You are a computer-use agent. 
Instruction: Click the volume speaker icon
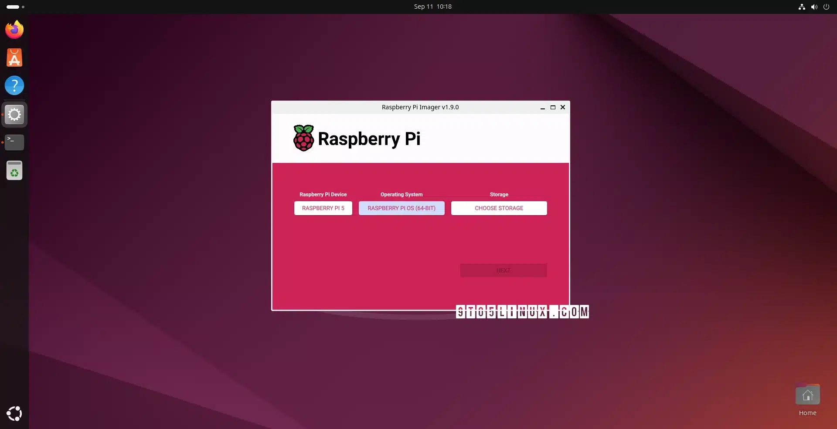[x=814, y=7]
